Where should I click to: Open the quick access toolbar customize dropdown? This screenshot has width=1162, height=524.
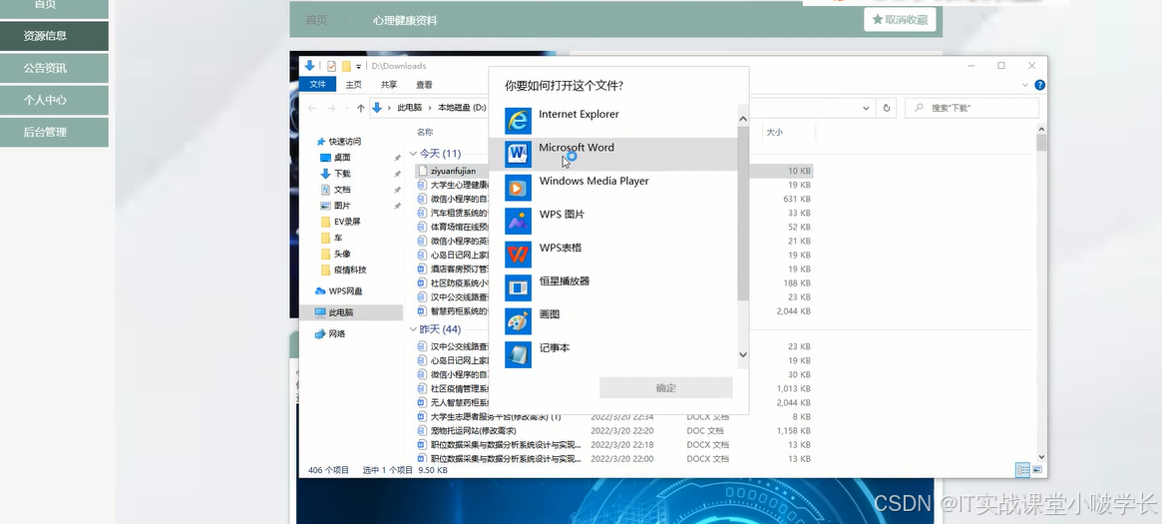359,66
